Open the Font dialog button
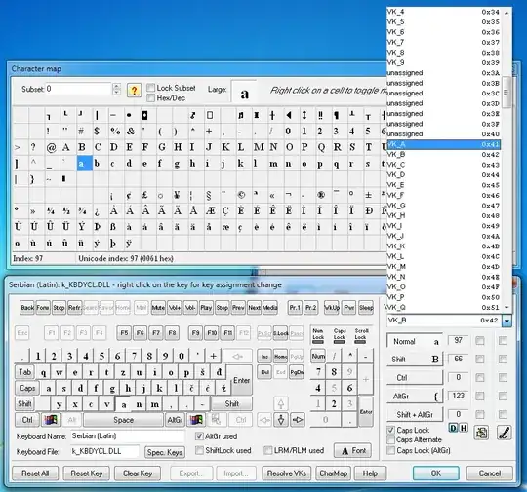The height and width of the screenshot is (492, 527). pos(353,450)
